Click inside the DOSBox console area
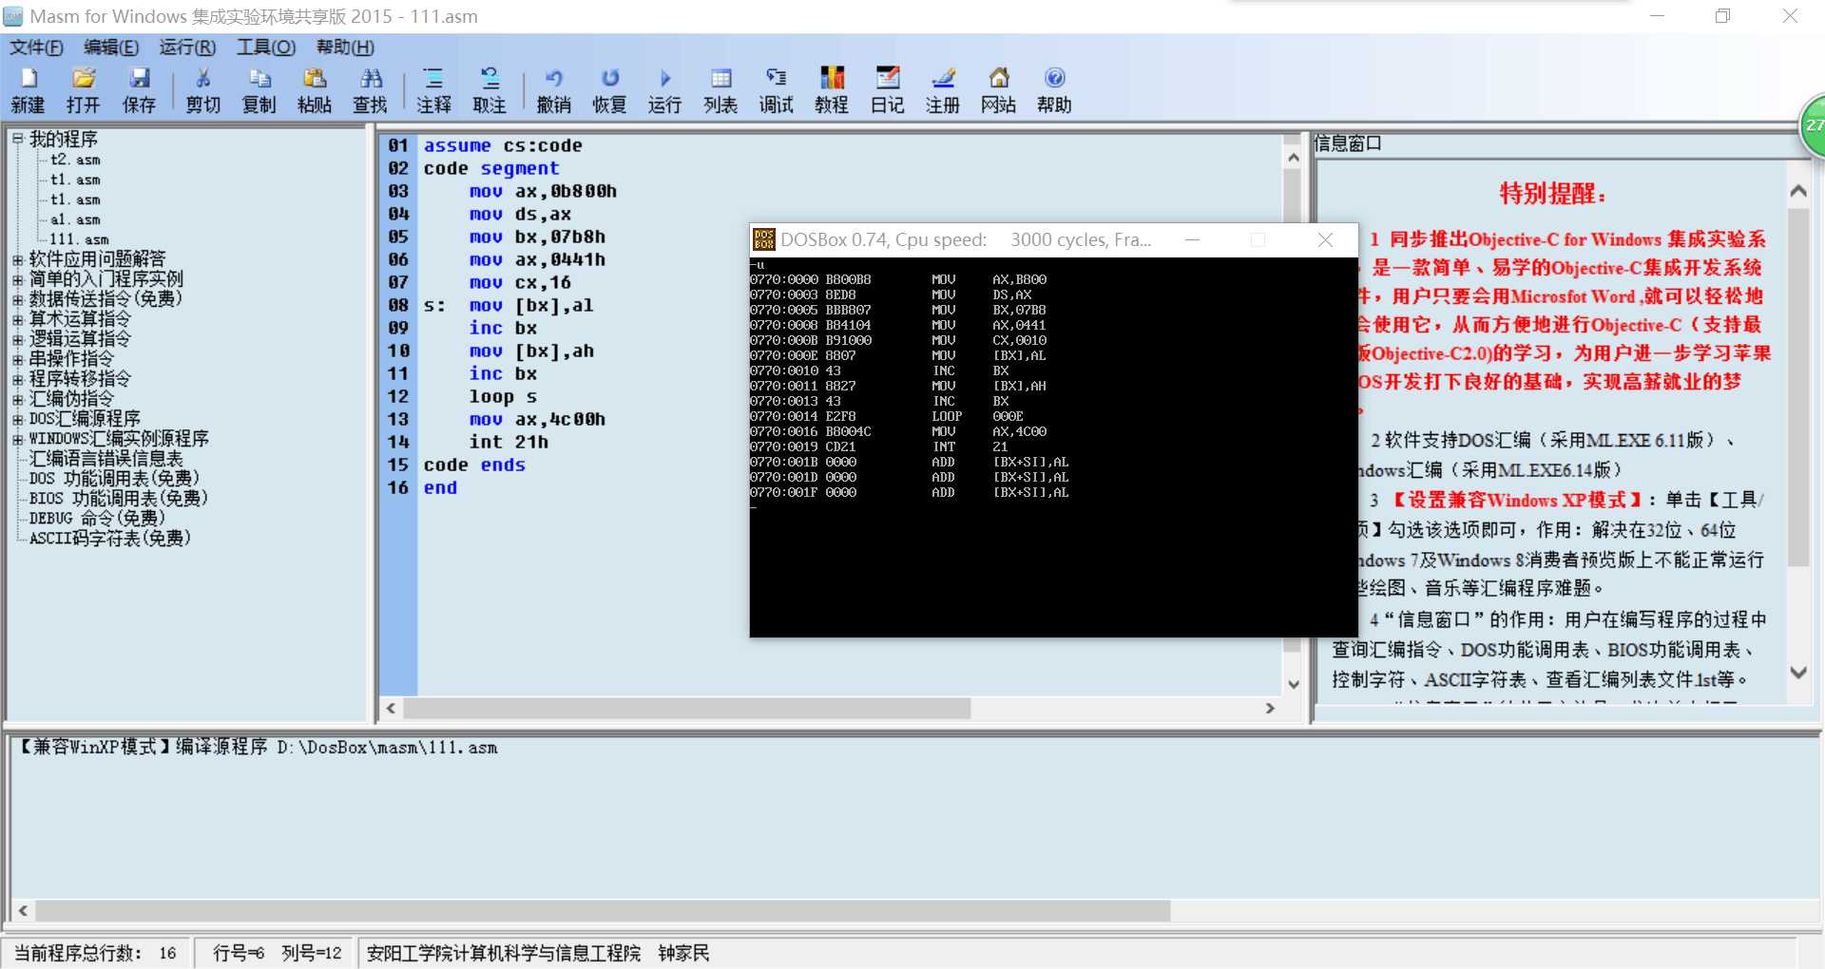This screenshot has width=1825, height=969. [1053, 446]
